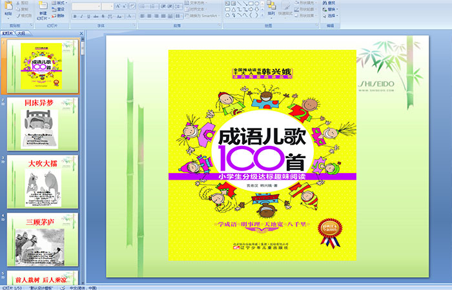
Task: Click the Cut (剪切) scissors icon
Action: click(x=18, y=3)
